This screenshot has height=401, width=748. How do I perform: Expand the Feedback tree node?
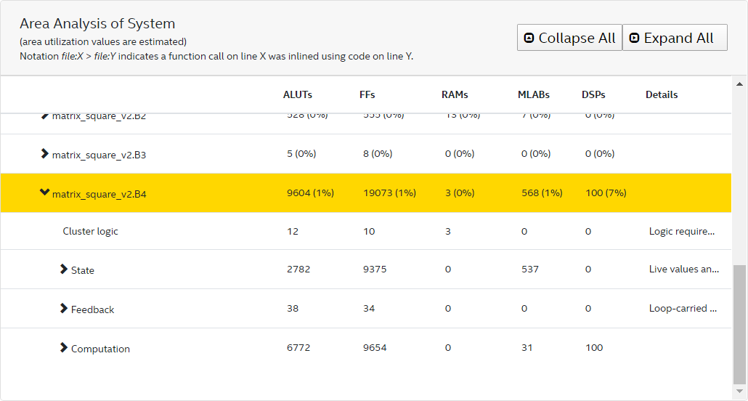[x=64, y=309]
